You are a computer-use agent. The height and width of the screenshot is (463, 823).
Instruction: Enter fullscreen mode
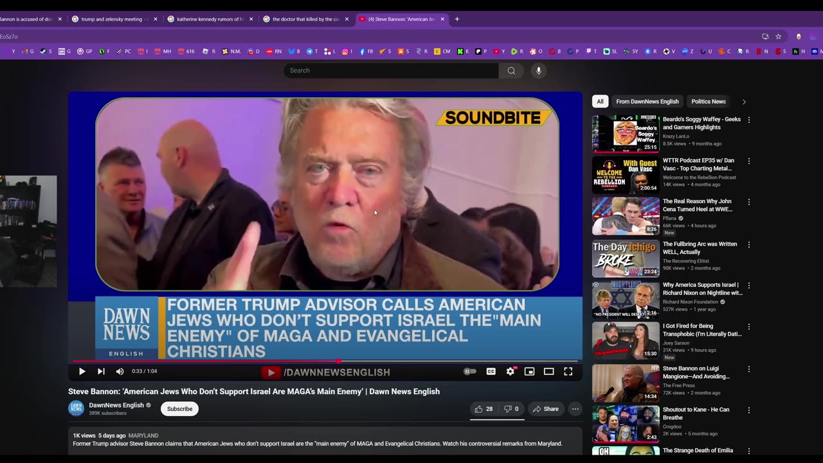click(x=568, y=371)
